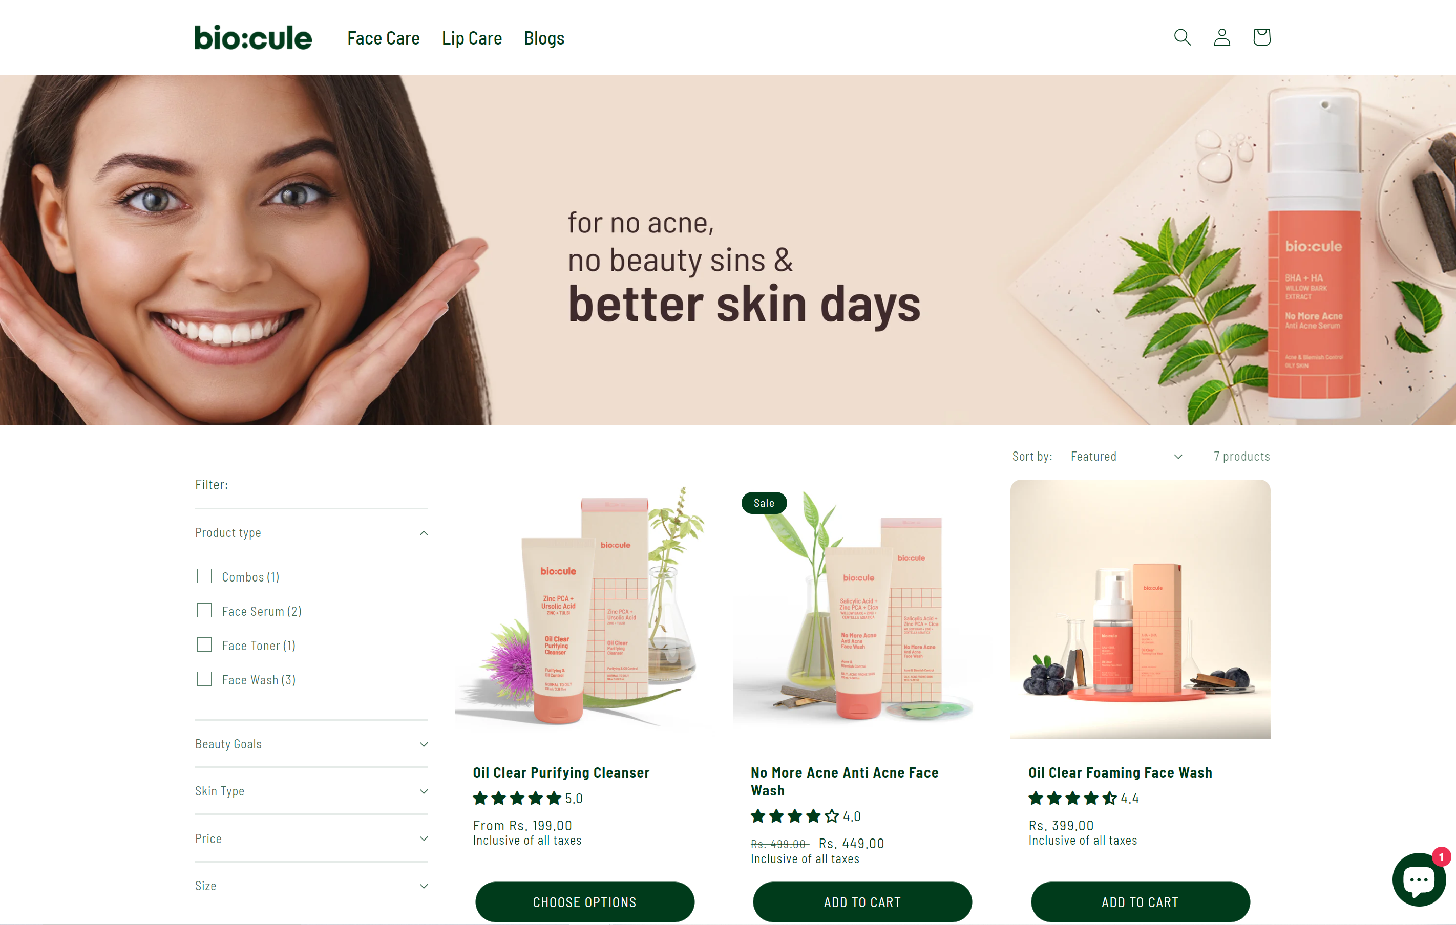
Task: Collapse the Product type filter
Action: (x=311, y=532)
